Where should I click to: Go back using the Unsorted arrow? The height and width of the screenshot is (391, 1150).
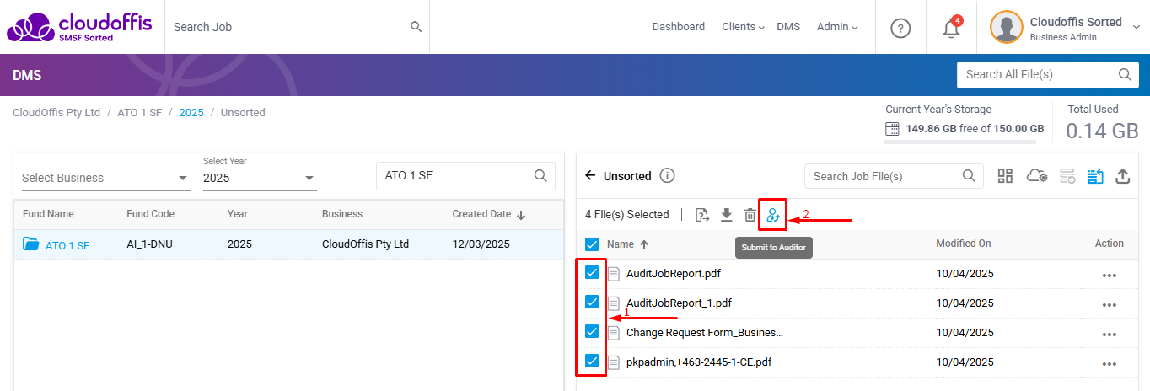(x=590, y=176)
